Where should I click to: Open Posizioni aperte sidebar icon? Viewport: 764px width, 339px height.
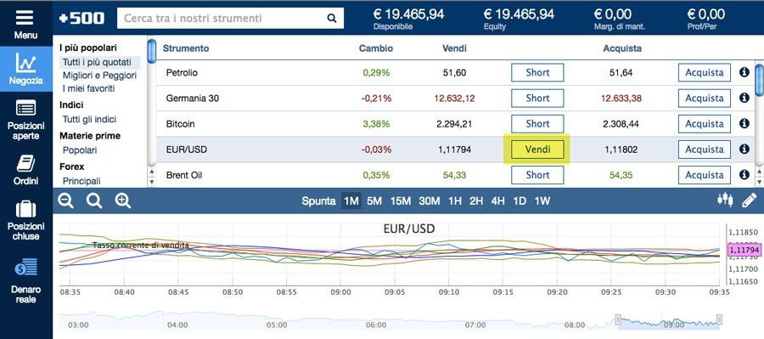click(25, 108)
